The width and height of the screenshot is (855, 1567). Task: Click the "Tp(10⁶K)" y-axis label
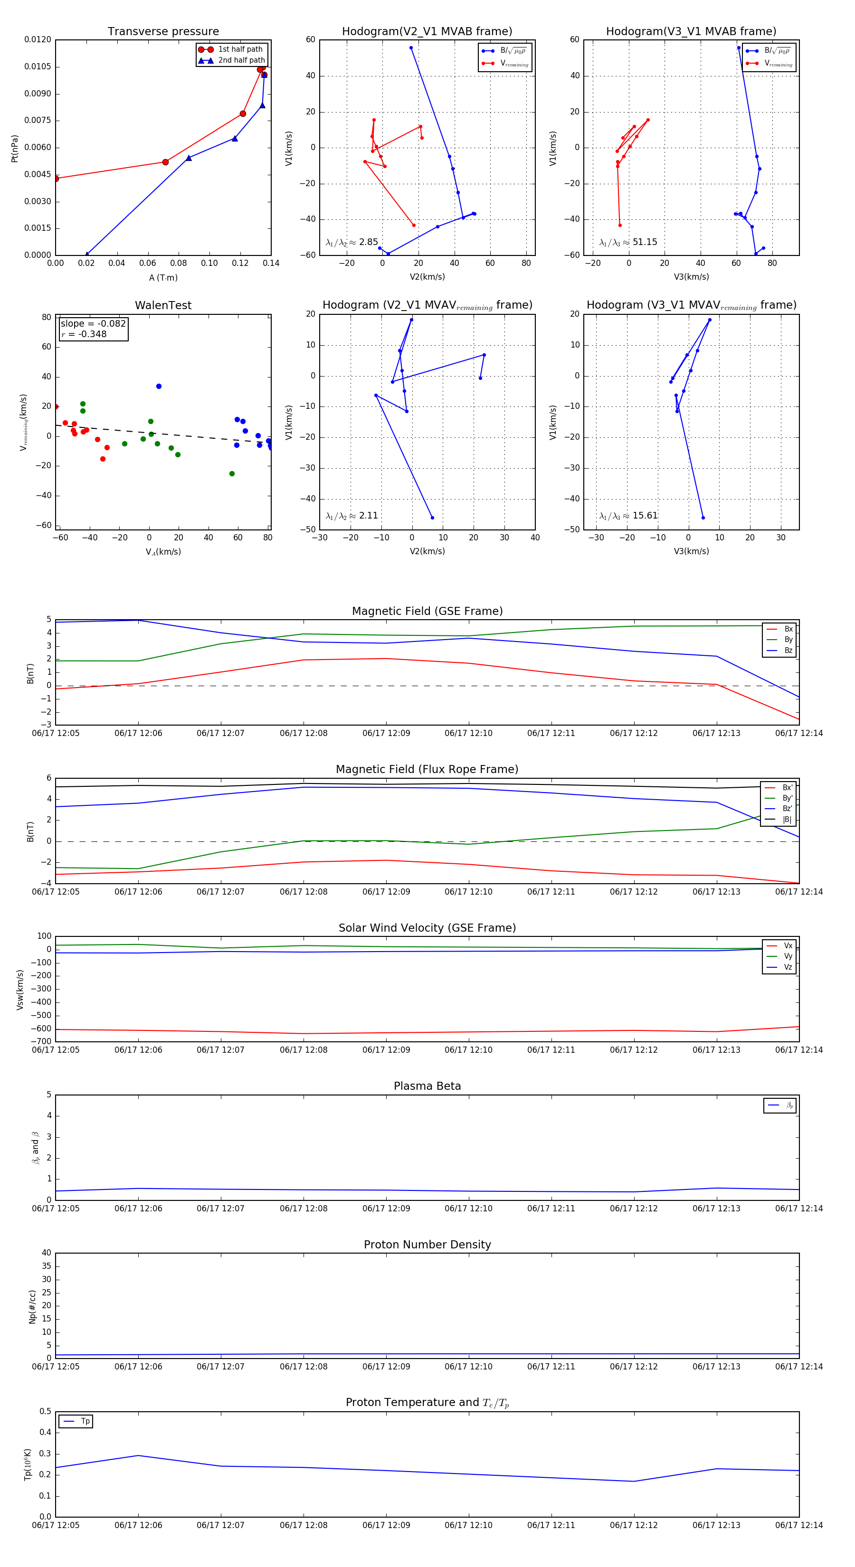point(28,1464)
